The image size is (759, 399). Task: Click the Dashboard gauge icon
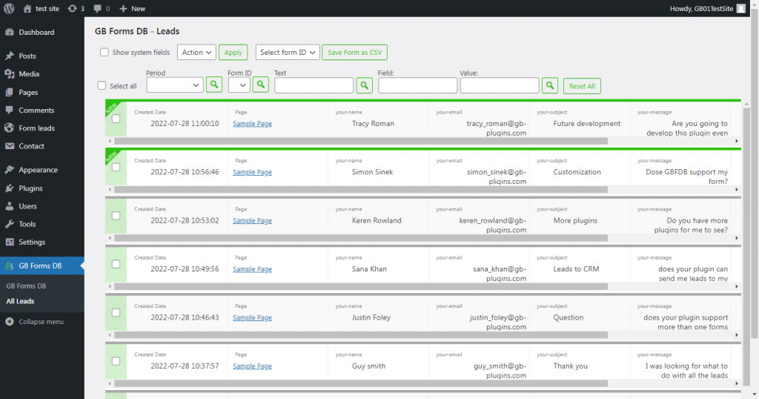9,33
